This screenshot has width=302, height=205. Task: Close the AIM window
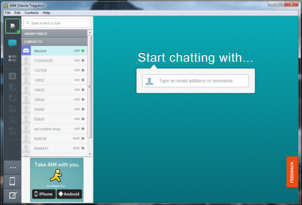[x=291, y=4]
